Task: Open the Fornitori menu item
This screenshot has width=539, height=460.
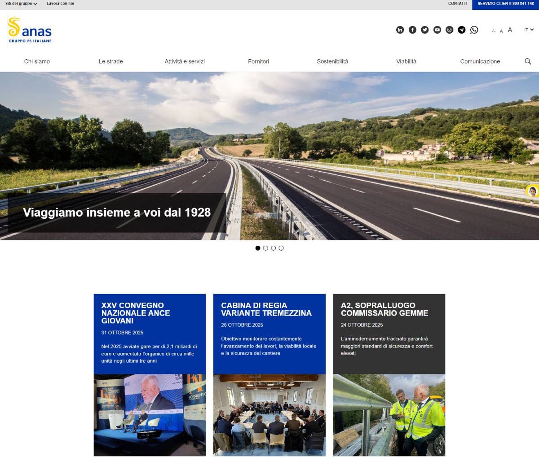Action: (258, 61)
